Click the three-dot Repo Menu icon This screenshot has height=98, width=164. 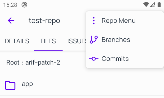(94, 21)
